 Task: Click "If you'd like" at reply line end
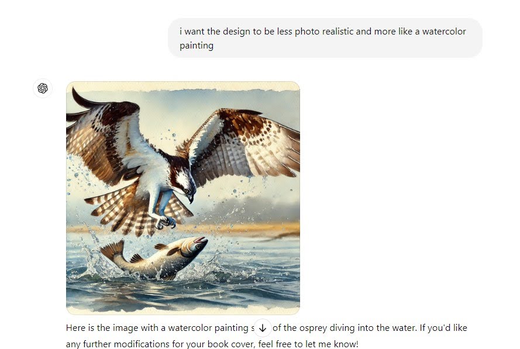click(443, 328)
